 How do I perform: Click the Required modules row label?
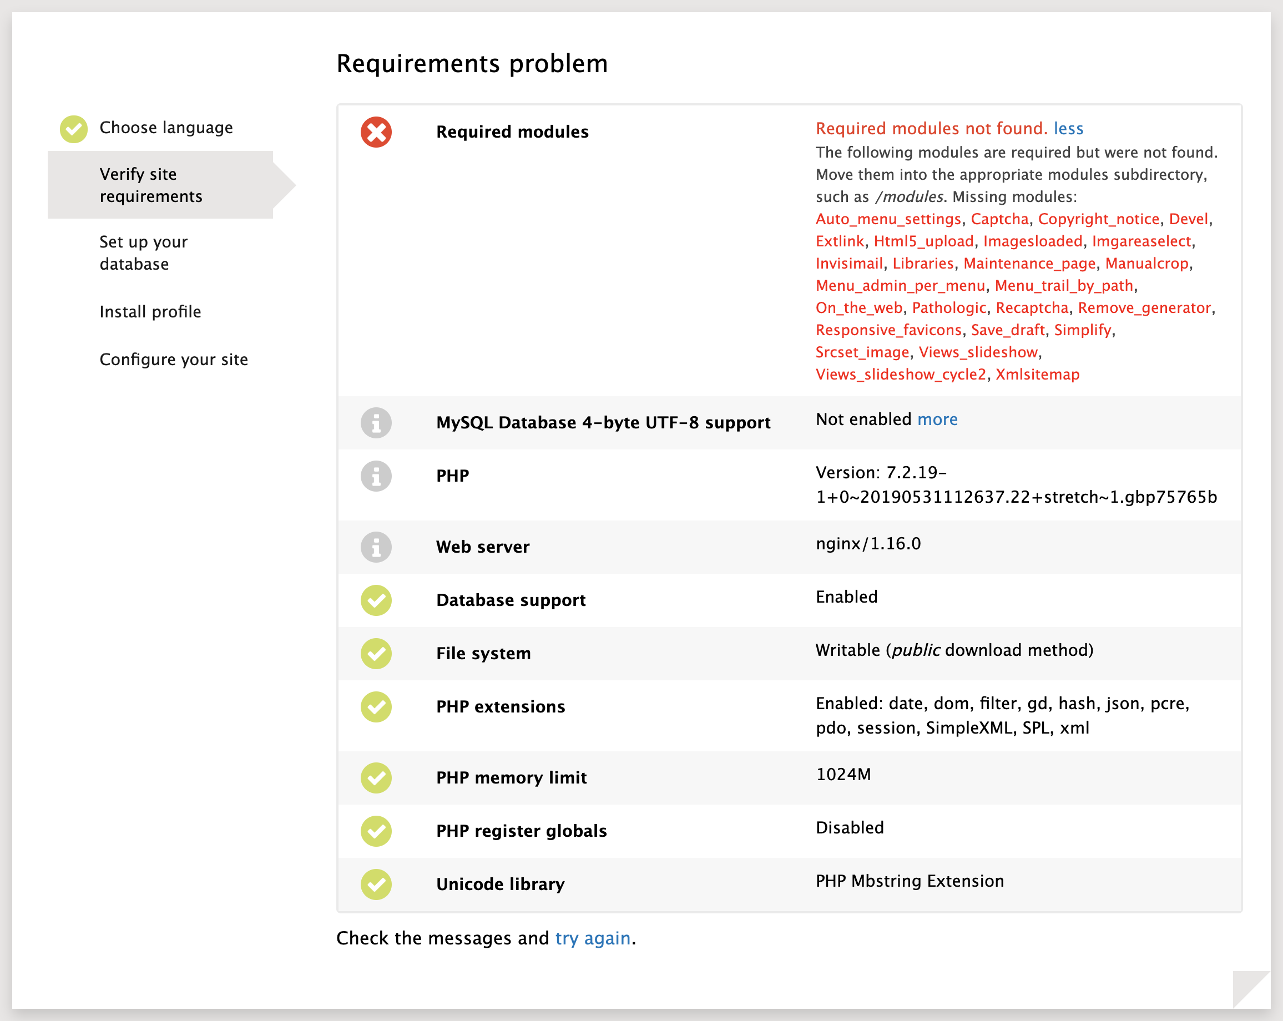[x=512, y=132]
